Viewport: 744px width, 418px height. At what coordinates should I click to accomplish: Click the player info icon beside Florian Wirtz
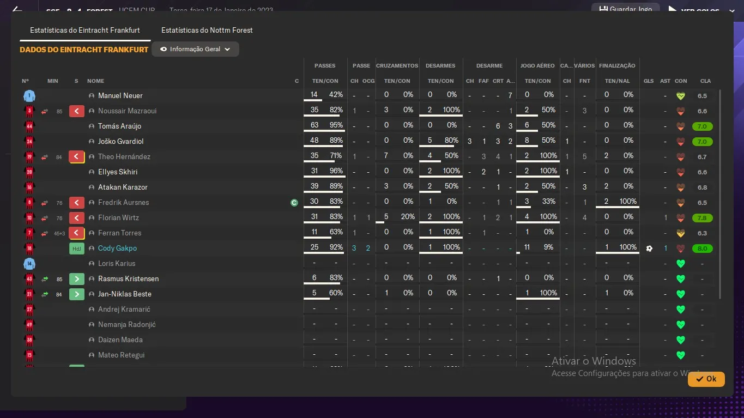92,218
